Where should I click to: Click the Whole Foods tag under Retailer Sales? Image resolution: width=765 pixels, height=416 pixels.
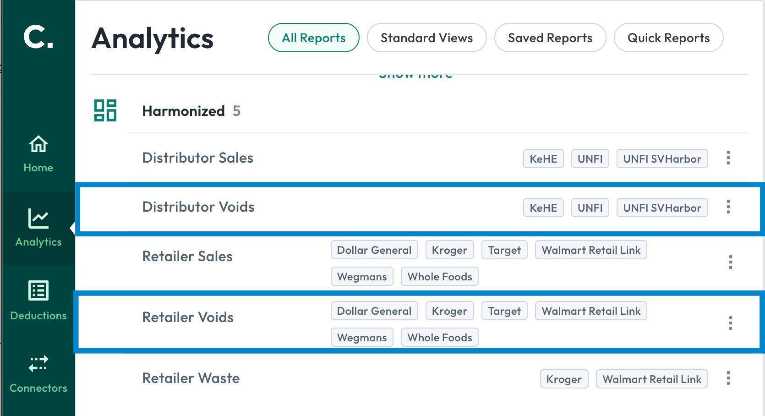tap(440, 277)
